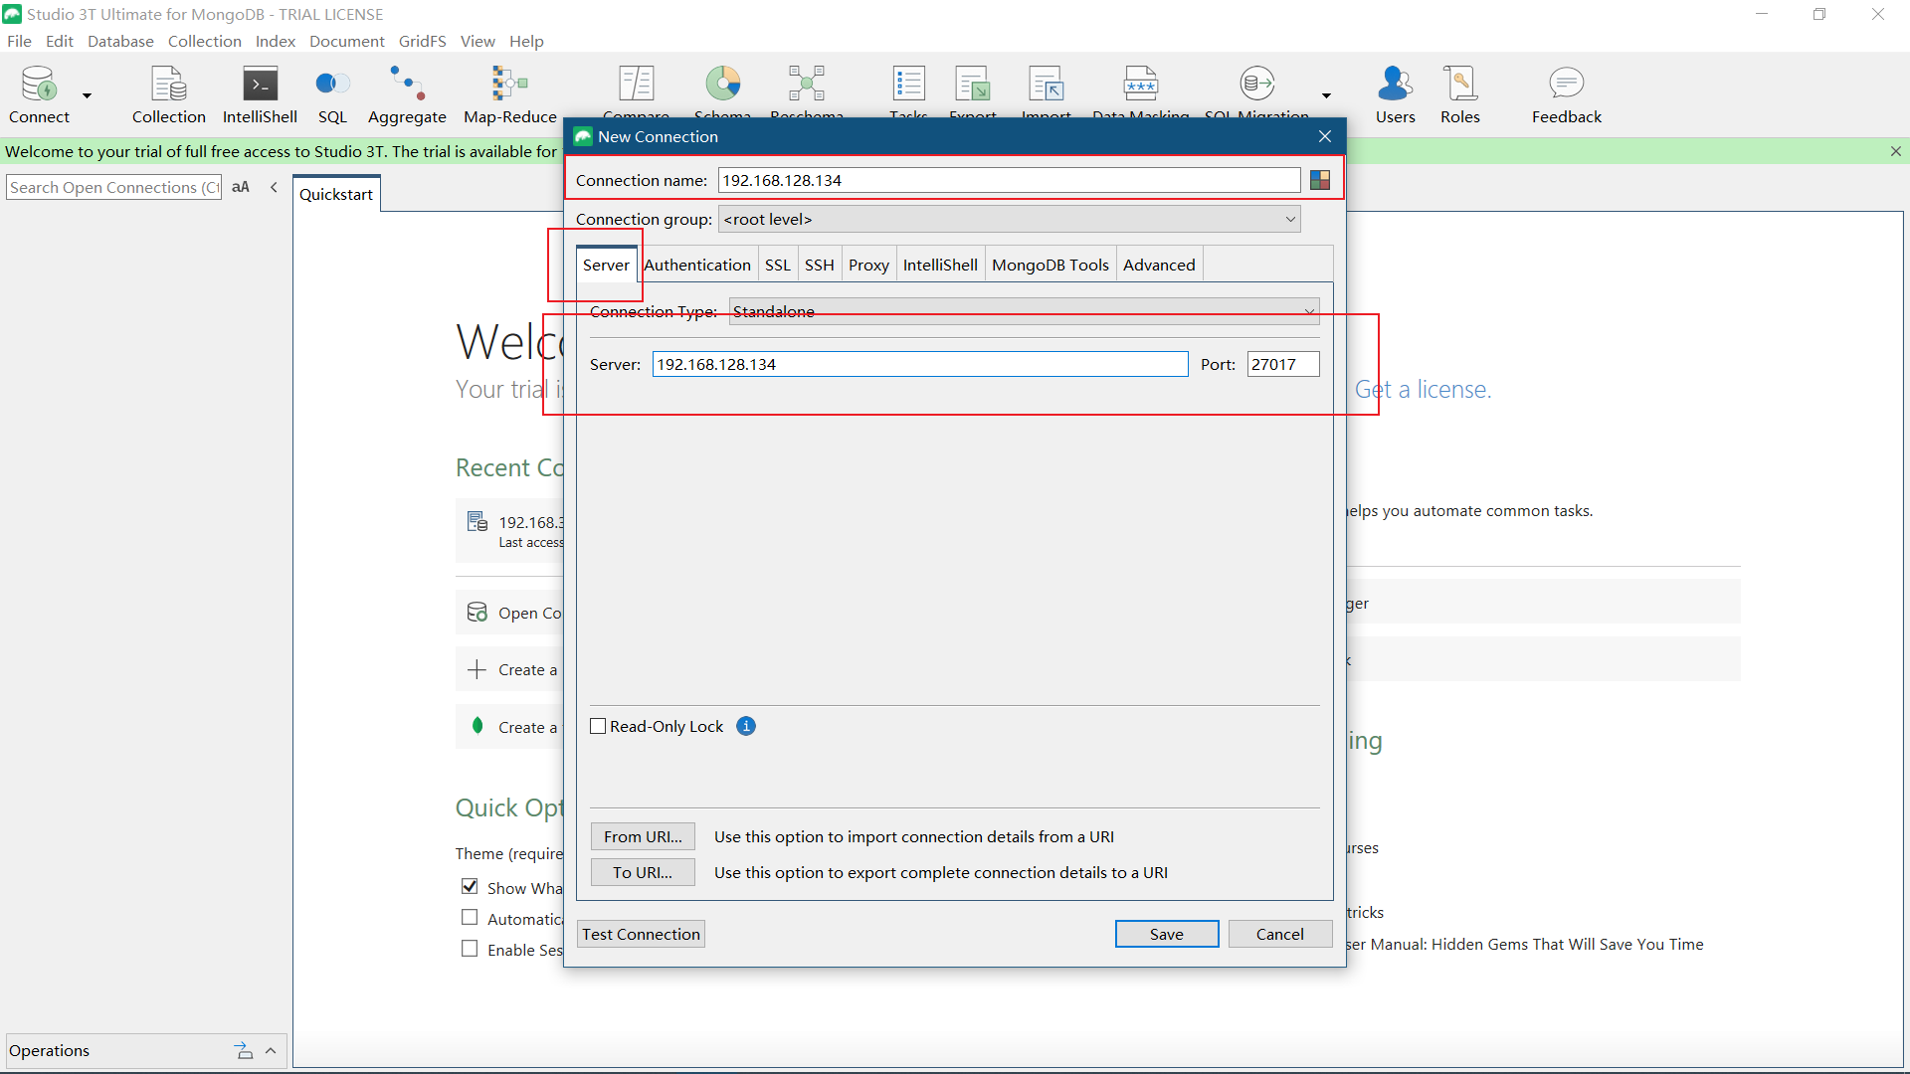The height and width of the screenshot is (1074, 1910).
Task: Click the Get a license link
Action: click(x=1423, y=389)
